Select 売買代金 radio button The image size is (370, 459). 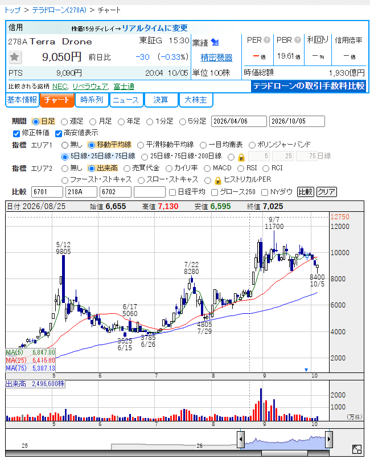126,169
